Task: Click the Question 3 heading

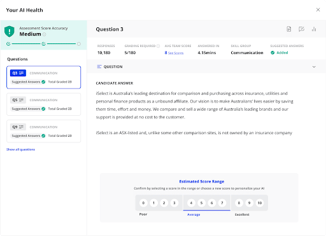Action: pyautogui.click(x=110, y=29)
